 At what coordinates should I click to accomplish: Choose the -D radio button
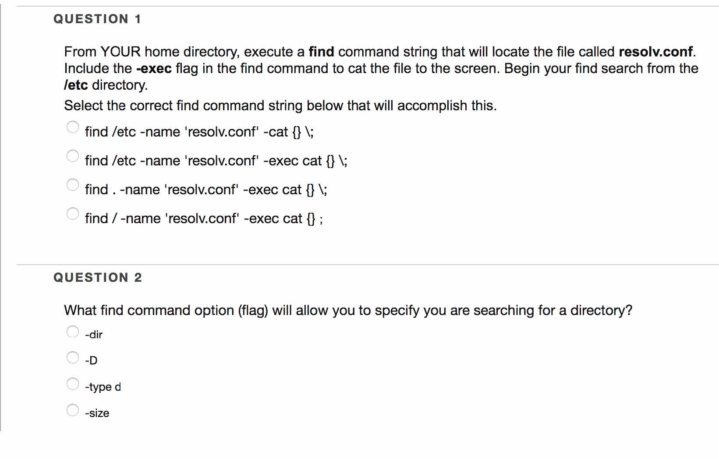pos(73,357)
